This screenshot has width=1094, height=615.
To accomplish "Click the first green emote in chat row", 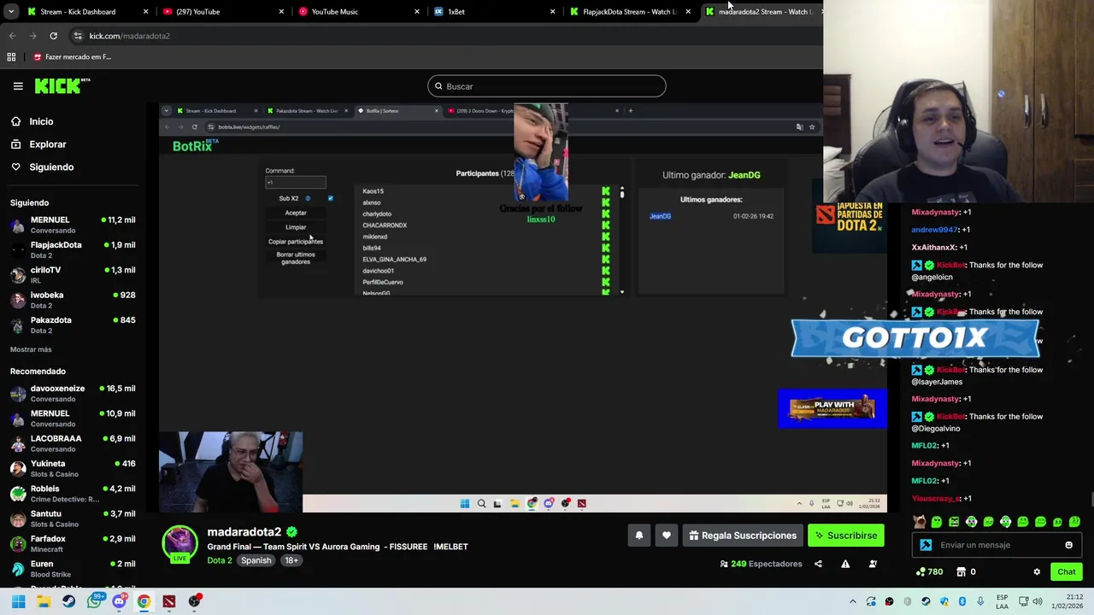I will pos(937,521).
